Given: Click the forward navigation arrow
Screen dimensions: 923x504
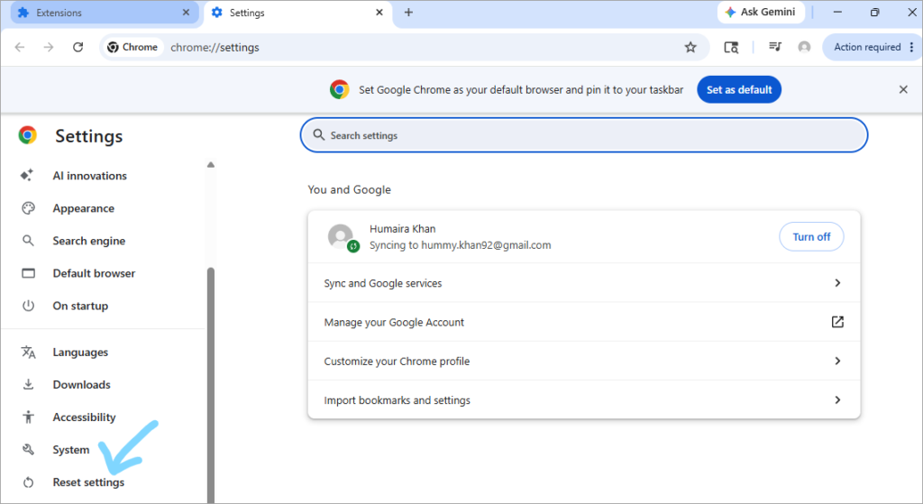Looking at the screenshot, I should [49, 47].
